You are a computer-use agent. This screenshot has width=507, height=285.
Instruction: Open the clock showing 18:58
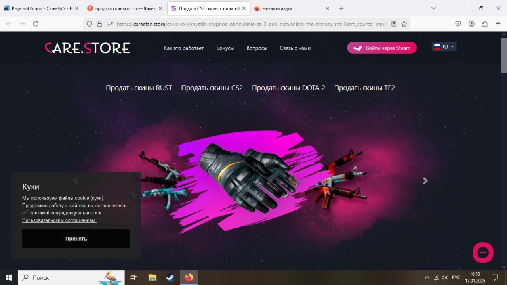point(475,277)
